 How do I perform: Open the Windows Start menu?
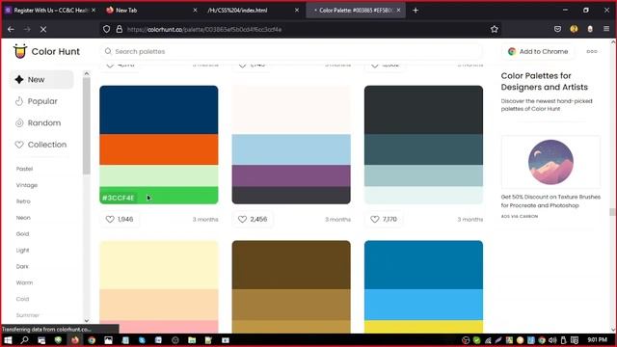click(8, 340)
